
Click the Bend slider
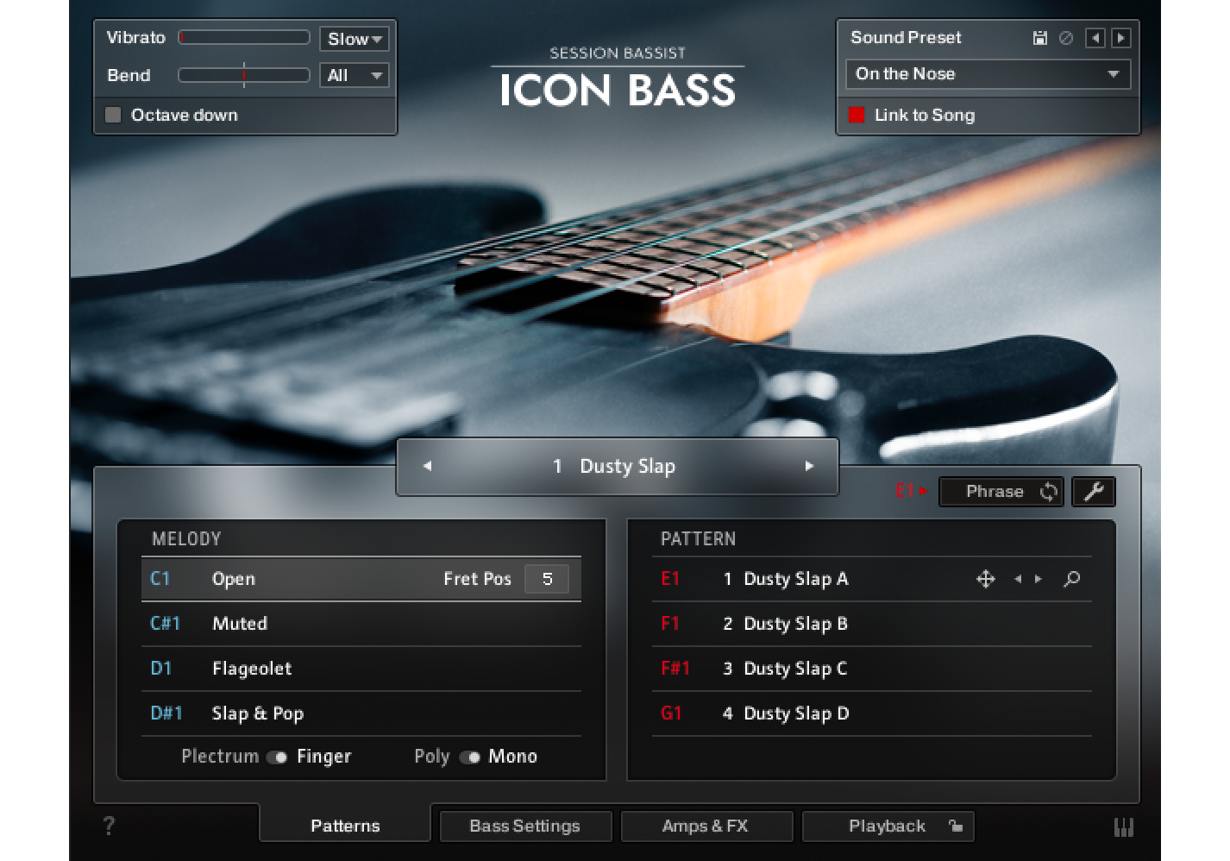click(x=244, y=76)
